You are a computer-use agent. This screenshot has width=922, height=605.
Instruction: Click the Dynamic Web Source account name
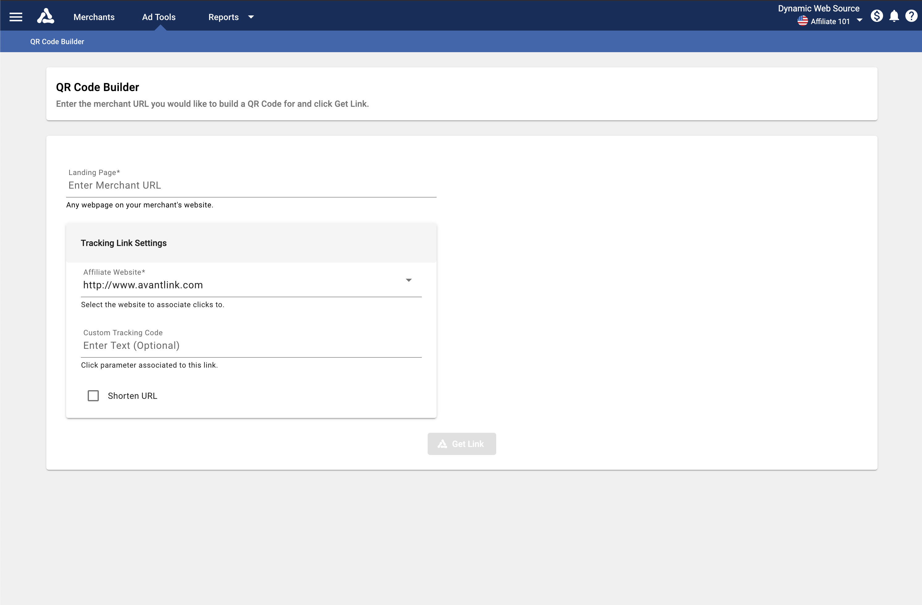819,9
